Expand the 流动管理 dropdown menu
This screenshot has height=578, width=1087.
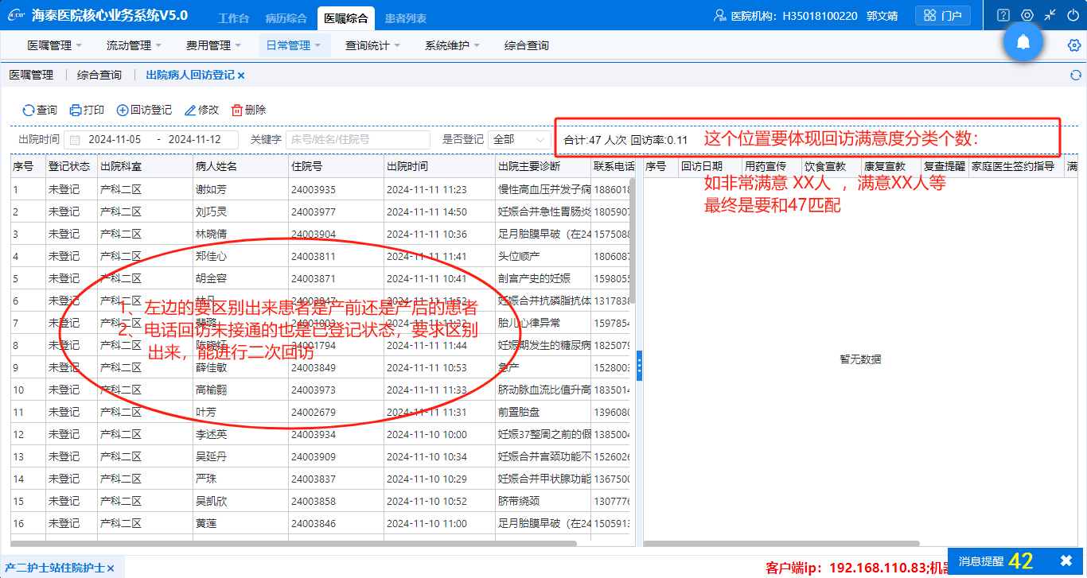(134, 45)
